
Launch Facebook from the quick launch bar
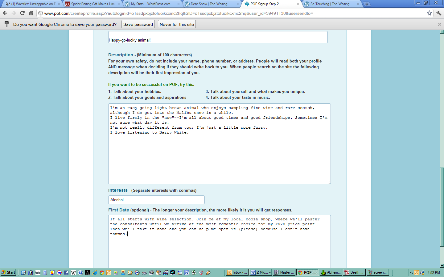[x=66, y=272]
